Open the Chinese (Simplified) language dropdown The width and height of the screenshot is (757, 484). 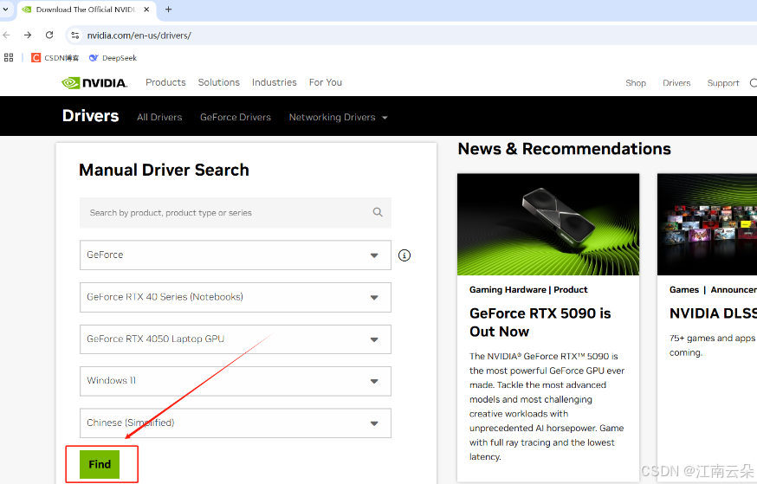[235, 423]
